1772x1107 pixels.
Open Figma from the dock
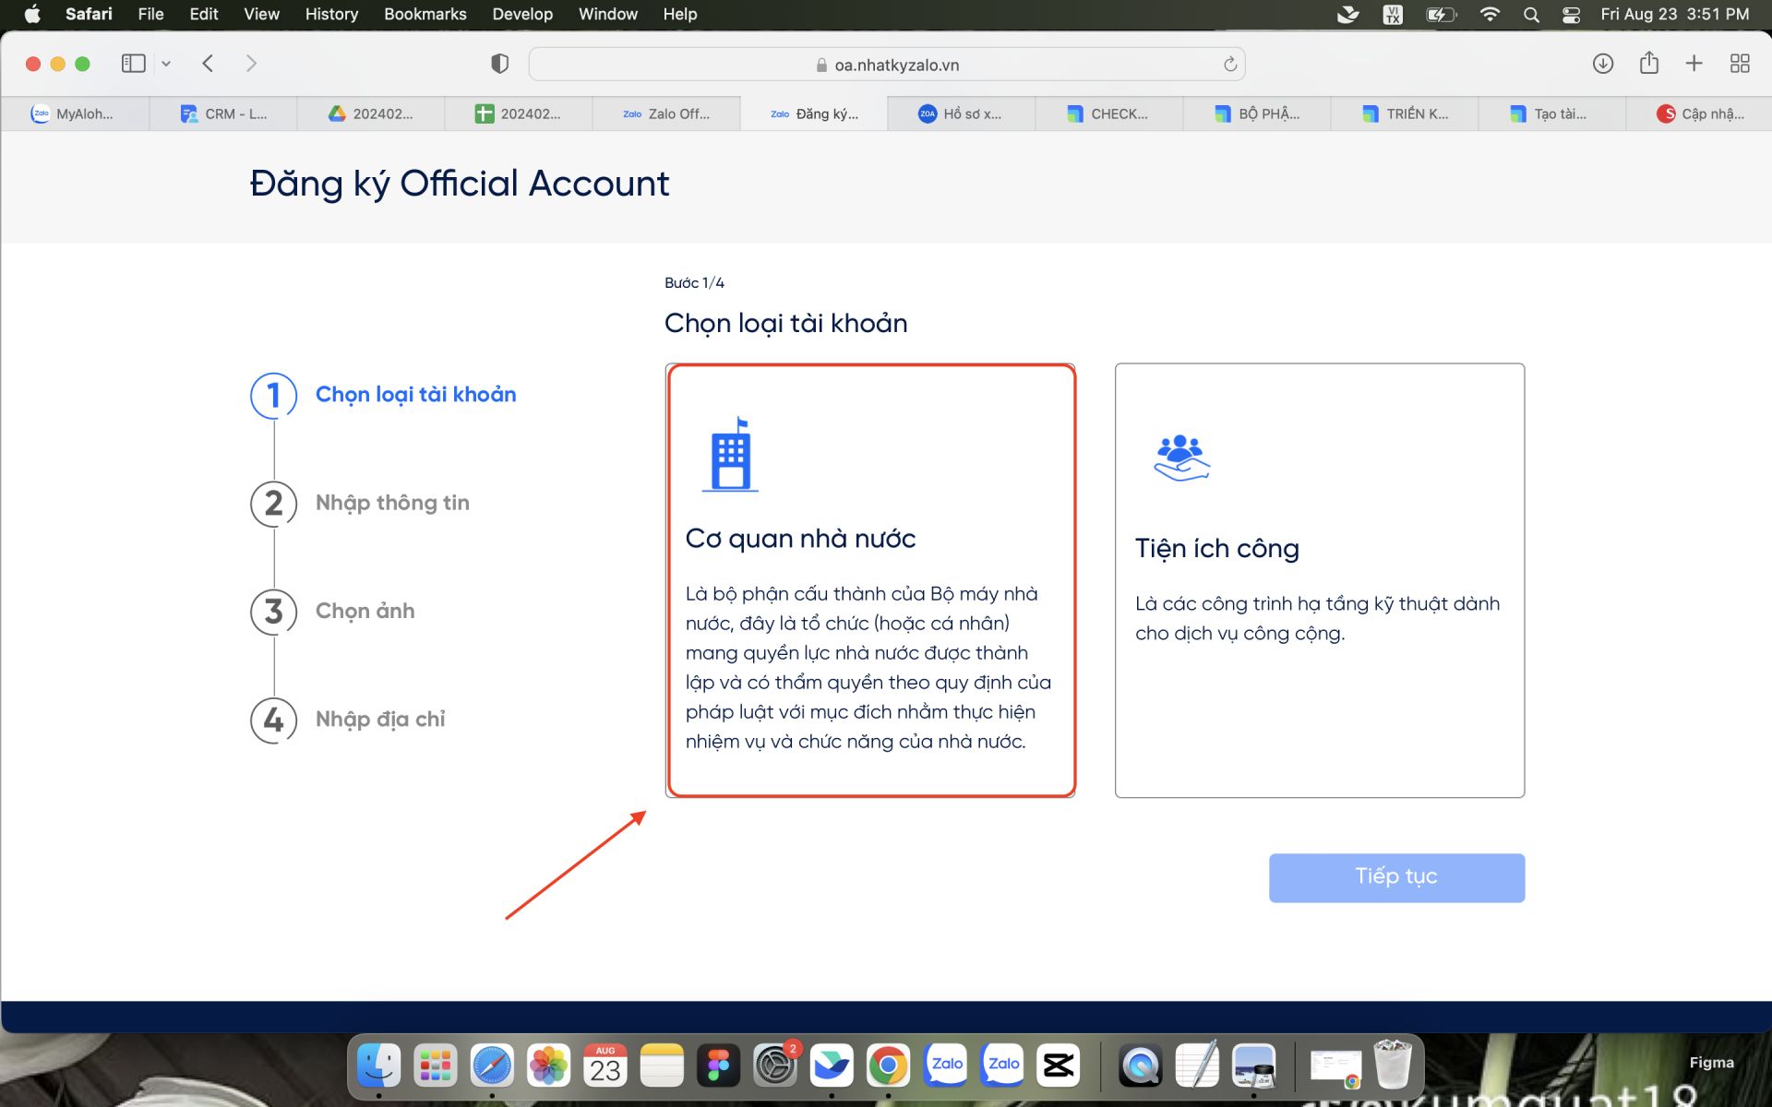pyautogui.click(x=718, y=1066)
